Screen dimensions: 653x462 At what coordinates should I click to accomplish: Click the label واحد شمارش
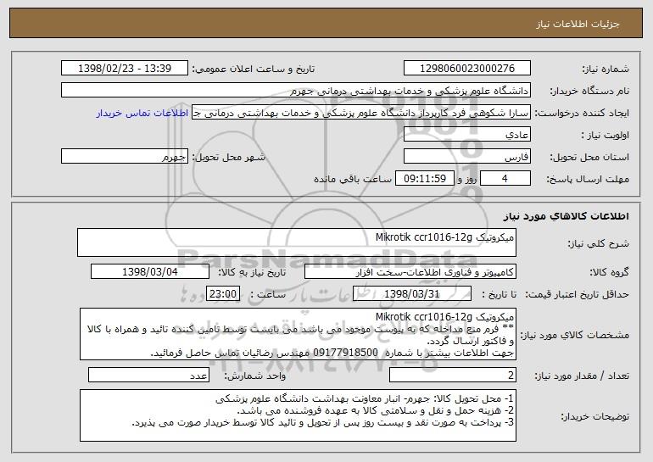point(255,376)
